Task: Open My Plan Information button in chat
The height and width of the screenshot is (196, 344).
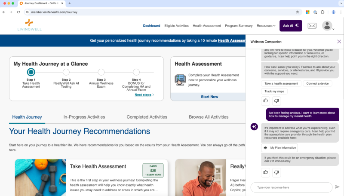Action: 279,148
